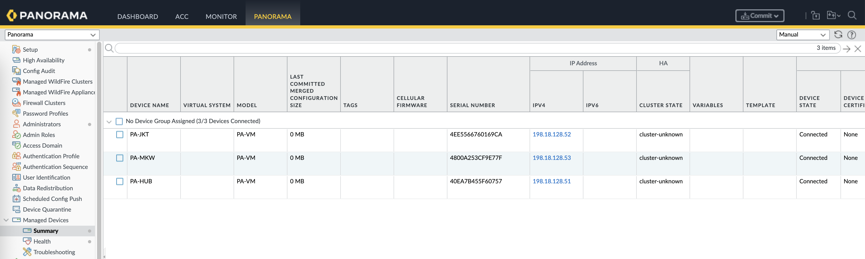Open the Manual refresh interval dropdown
The height and width of the screenshot is (259, 865).
click(802, 35)
